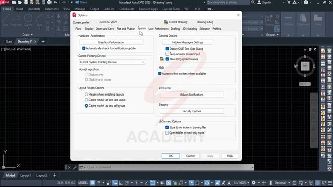Click the Print icon in quick access toolbar

(x=49, y=2)
